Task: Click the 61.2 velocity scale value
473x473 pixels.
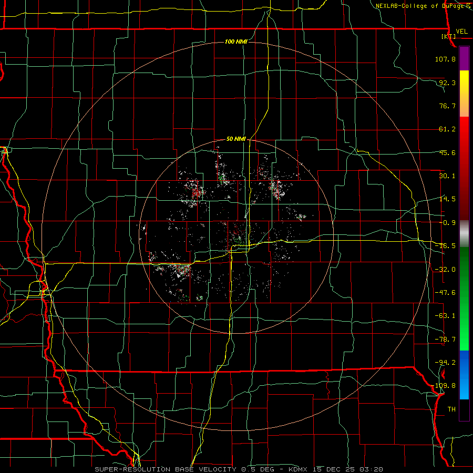Action: [x=447, y=129]
